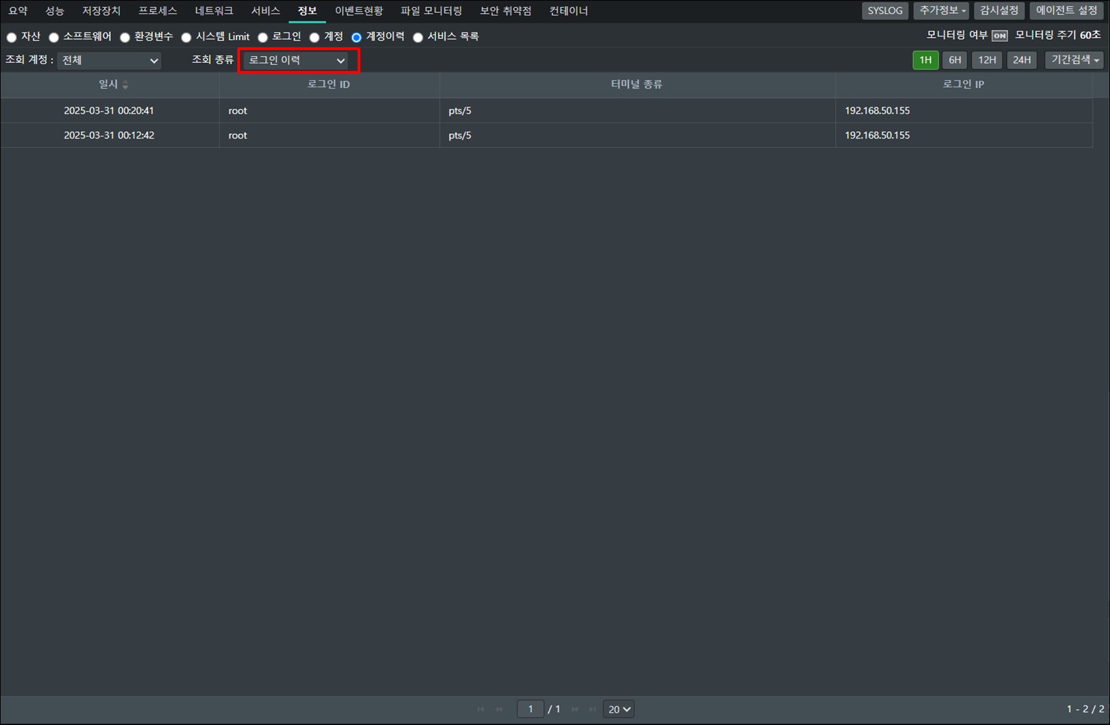1110x725 pixels.
Task: Go to first page pagination icon
Action: click(x=481, y=709)
